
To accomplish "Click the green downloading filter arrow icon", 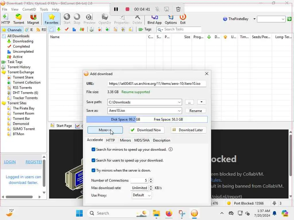I will tap(59, 30).
